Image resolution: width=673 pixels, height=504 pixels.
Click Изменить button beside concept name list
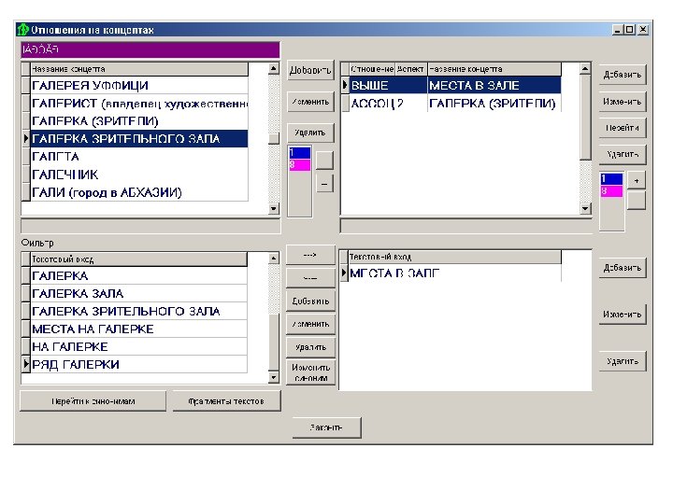(x=310, y=102)
